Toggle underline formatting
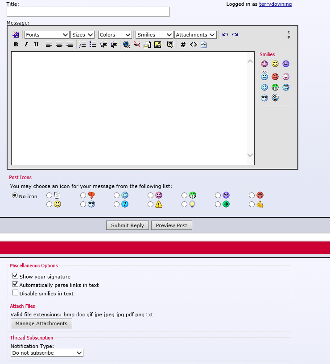The image size is (330, 364). point(36,45)
